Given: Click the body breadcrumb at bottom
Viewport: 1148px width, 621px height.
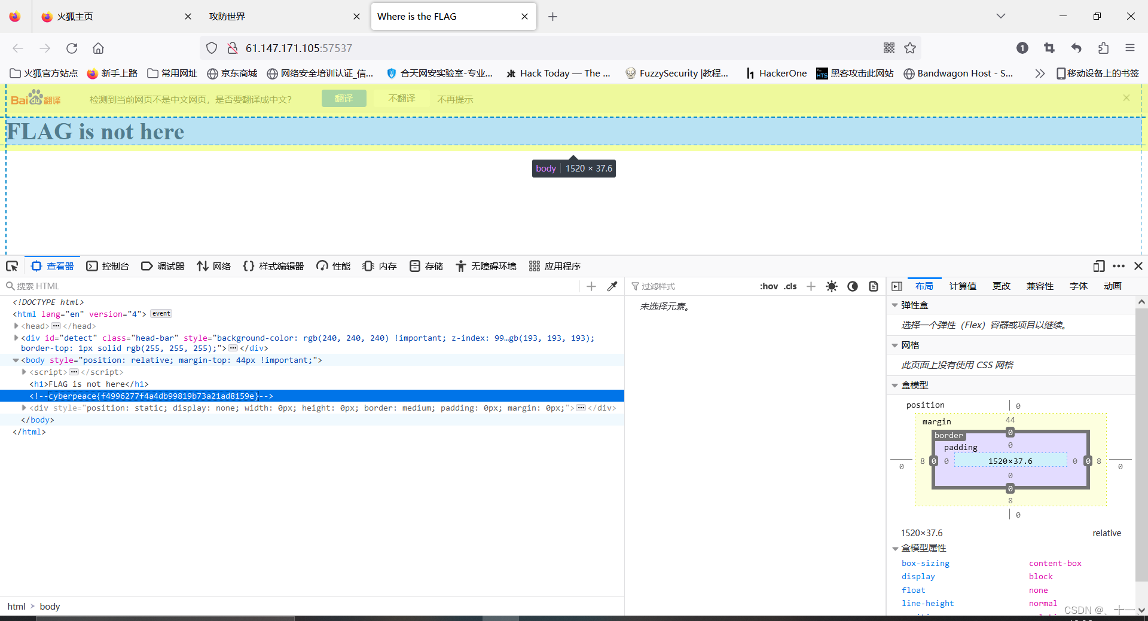Looking at the screenshot, I should [50, 607].
